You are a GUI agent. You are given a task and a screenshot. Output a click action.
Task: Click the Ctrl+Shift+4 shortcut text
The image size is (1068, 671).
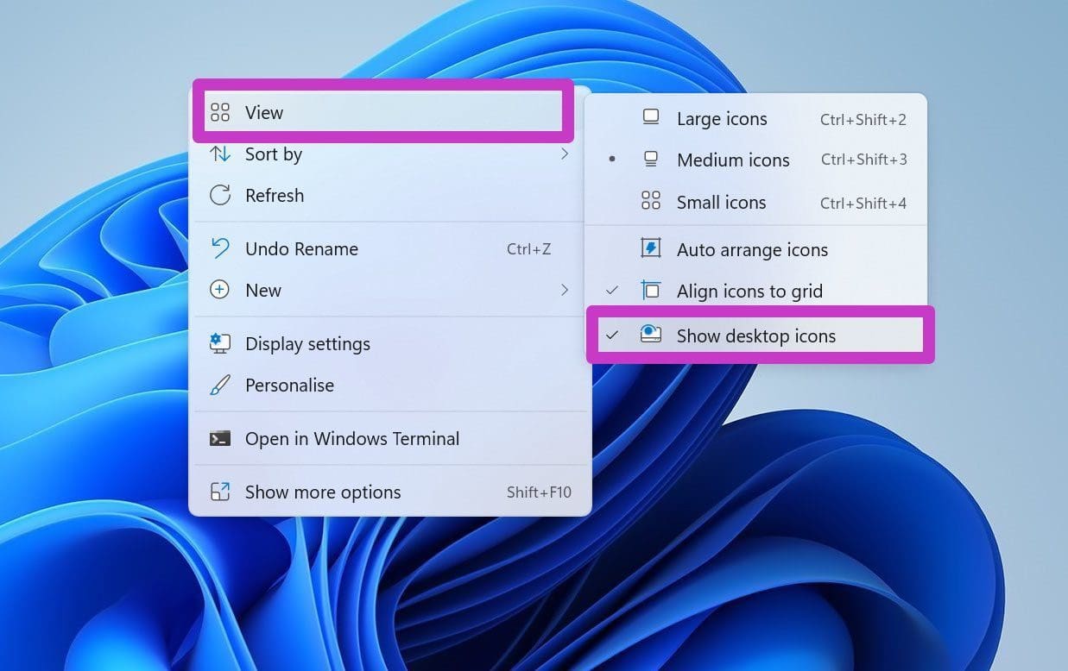point(863,204)
